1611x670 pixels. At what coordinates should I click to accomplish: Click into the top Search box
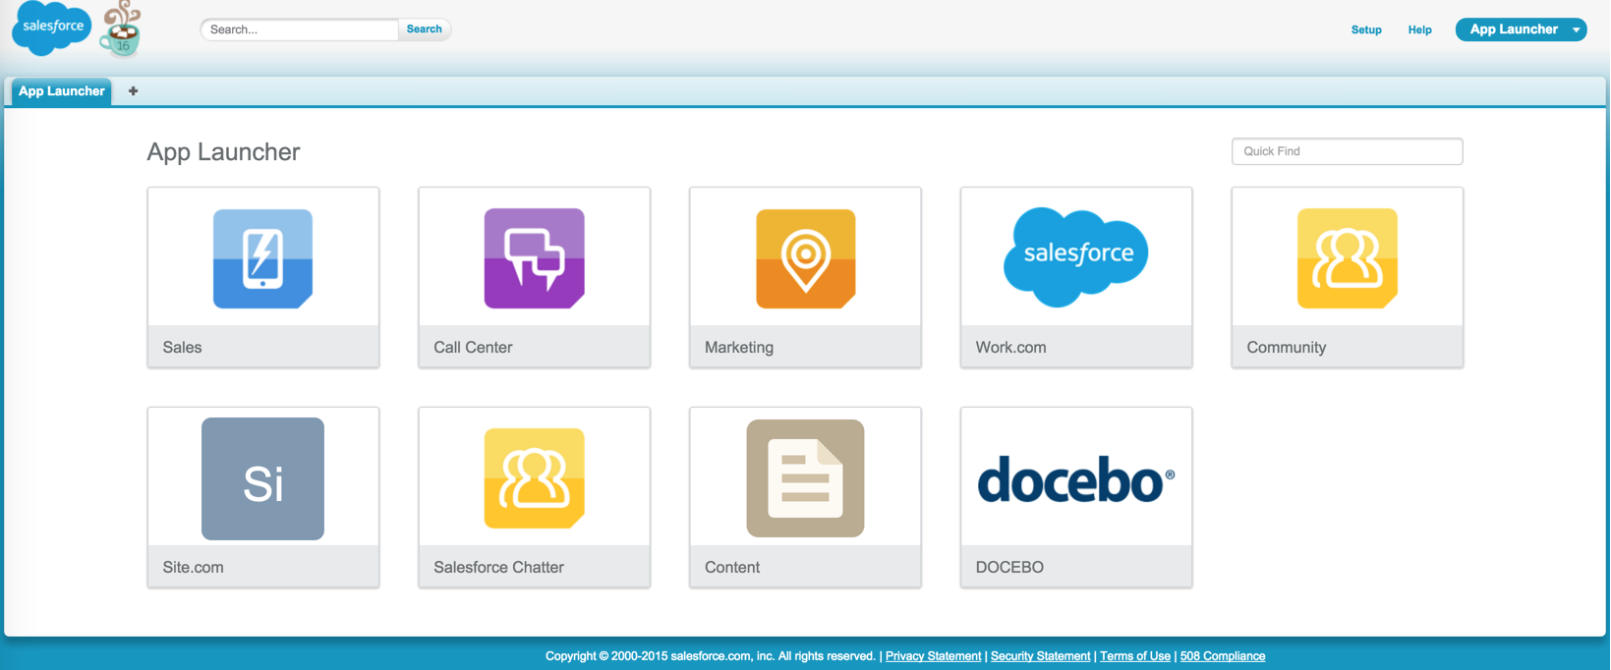point(300,29)
